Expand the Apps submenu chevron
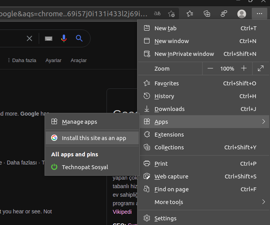The image size is (270, 225). [263, 121]
